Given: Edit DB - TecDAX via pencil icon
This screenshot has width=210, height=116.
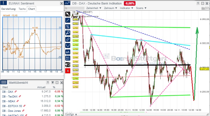Looking at the screenshot, I should point(20,96).
